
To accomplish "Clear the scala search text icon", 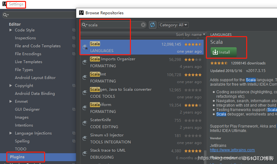I will pos(143,25).
